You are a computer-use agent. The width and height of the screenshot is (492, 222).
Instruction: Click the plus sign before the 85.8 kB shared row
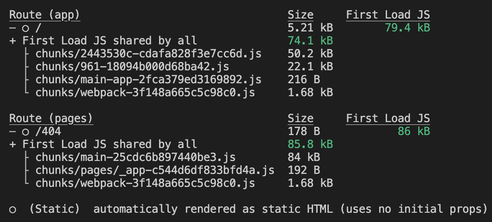tap(12, 144)
